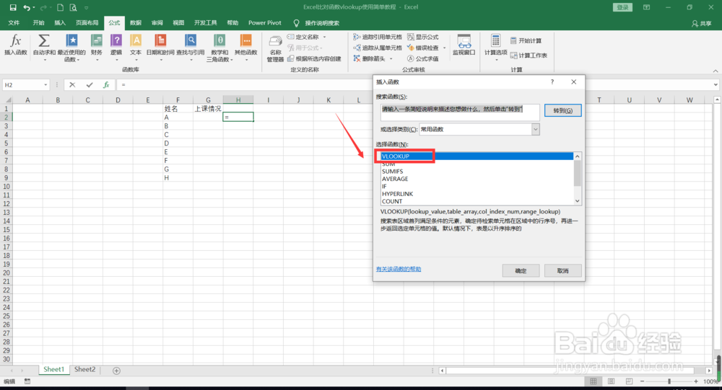This screenshot has width=722, height=390.
Task: Click Trace Precedents (追踪引用单元格)
Action: (x=378, y=37)
